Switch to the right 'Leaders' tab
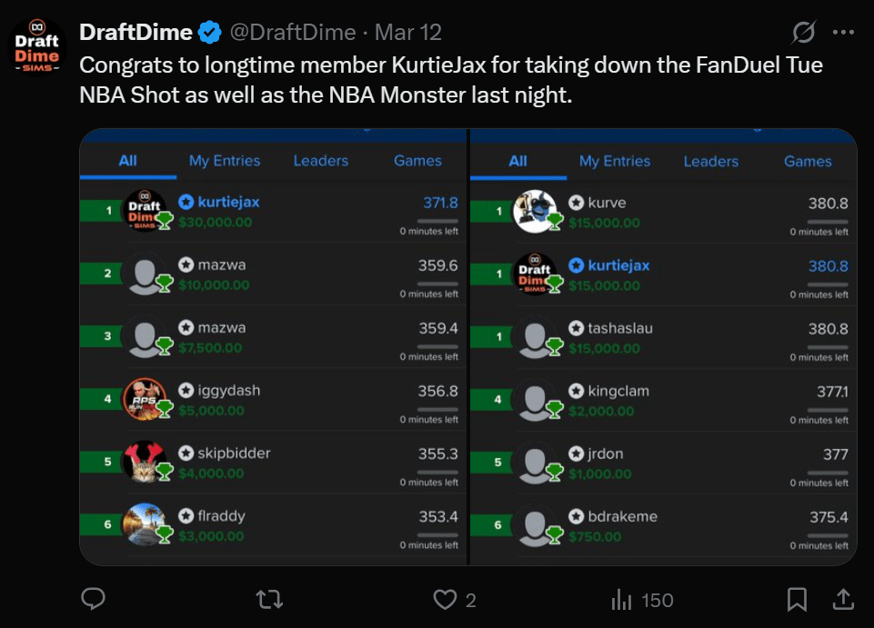The height and width of the screenshot is (628, 874). pos(710,161)
